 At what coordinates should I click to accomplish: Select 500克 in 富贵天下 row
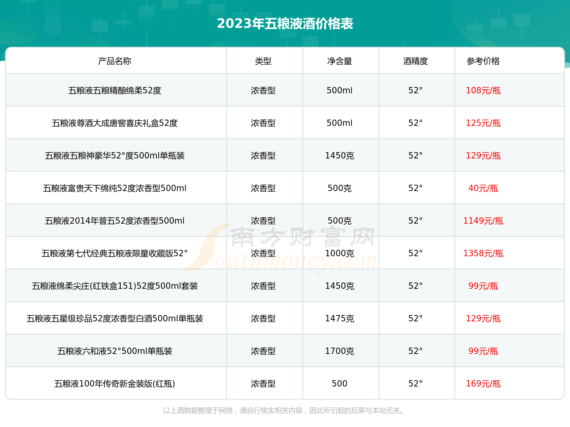tap(339, 188)
